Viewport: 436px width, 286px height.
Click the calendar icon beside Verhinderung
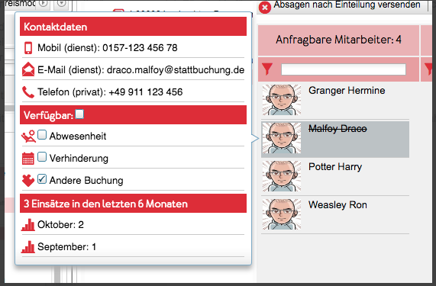click(28, 159)
